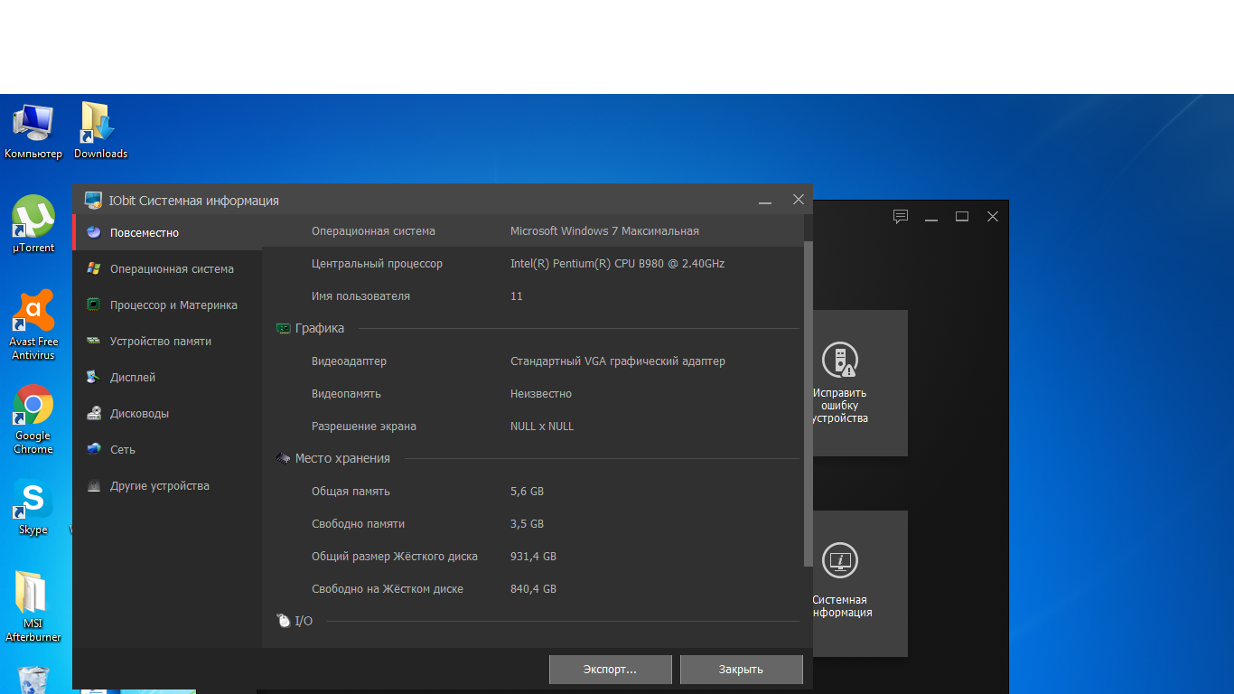Viewport: 1234px width, 694px height.
Task: Open the Другие устройства section
Action: pos(159,486)
